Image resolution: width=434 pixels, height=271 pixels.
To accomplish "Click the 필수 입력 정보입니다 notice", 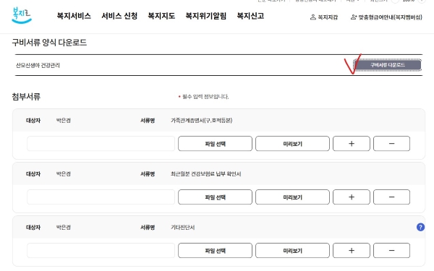I will click(x=205, y=97).
